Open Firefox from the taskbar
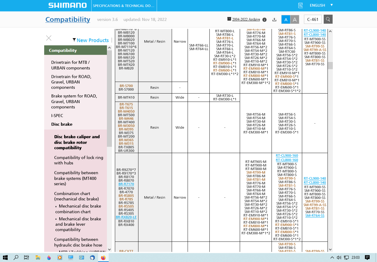The width and height of the screenshot is (377, 262). [x=103, y=258]
